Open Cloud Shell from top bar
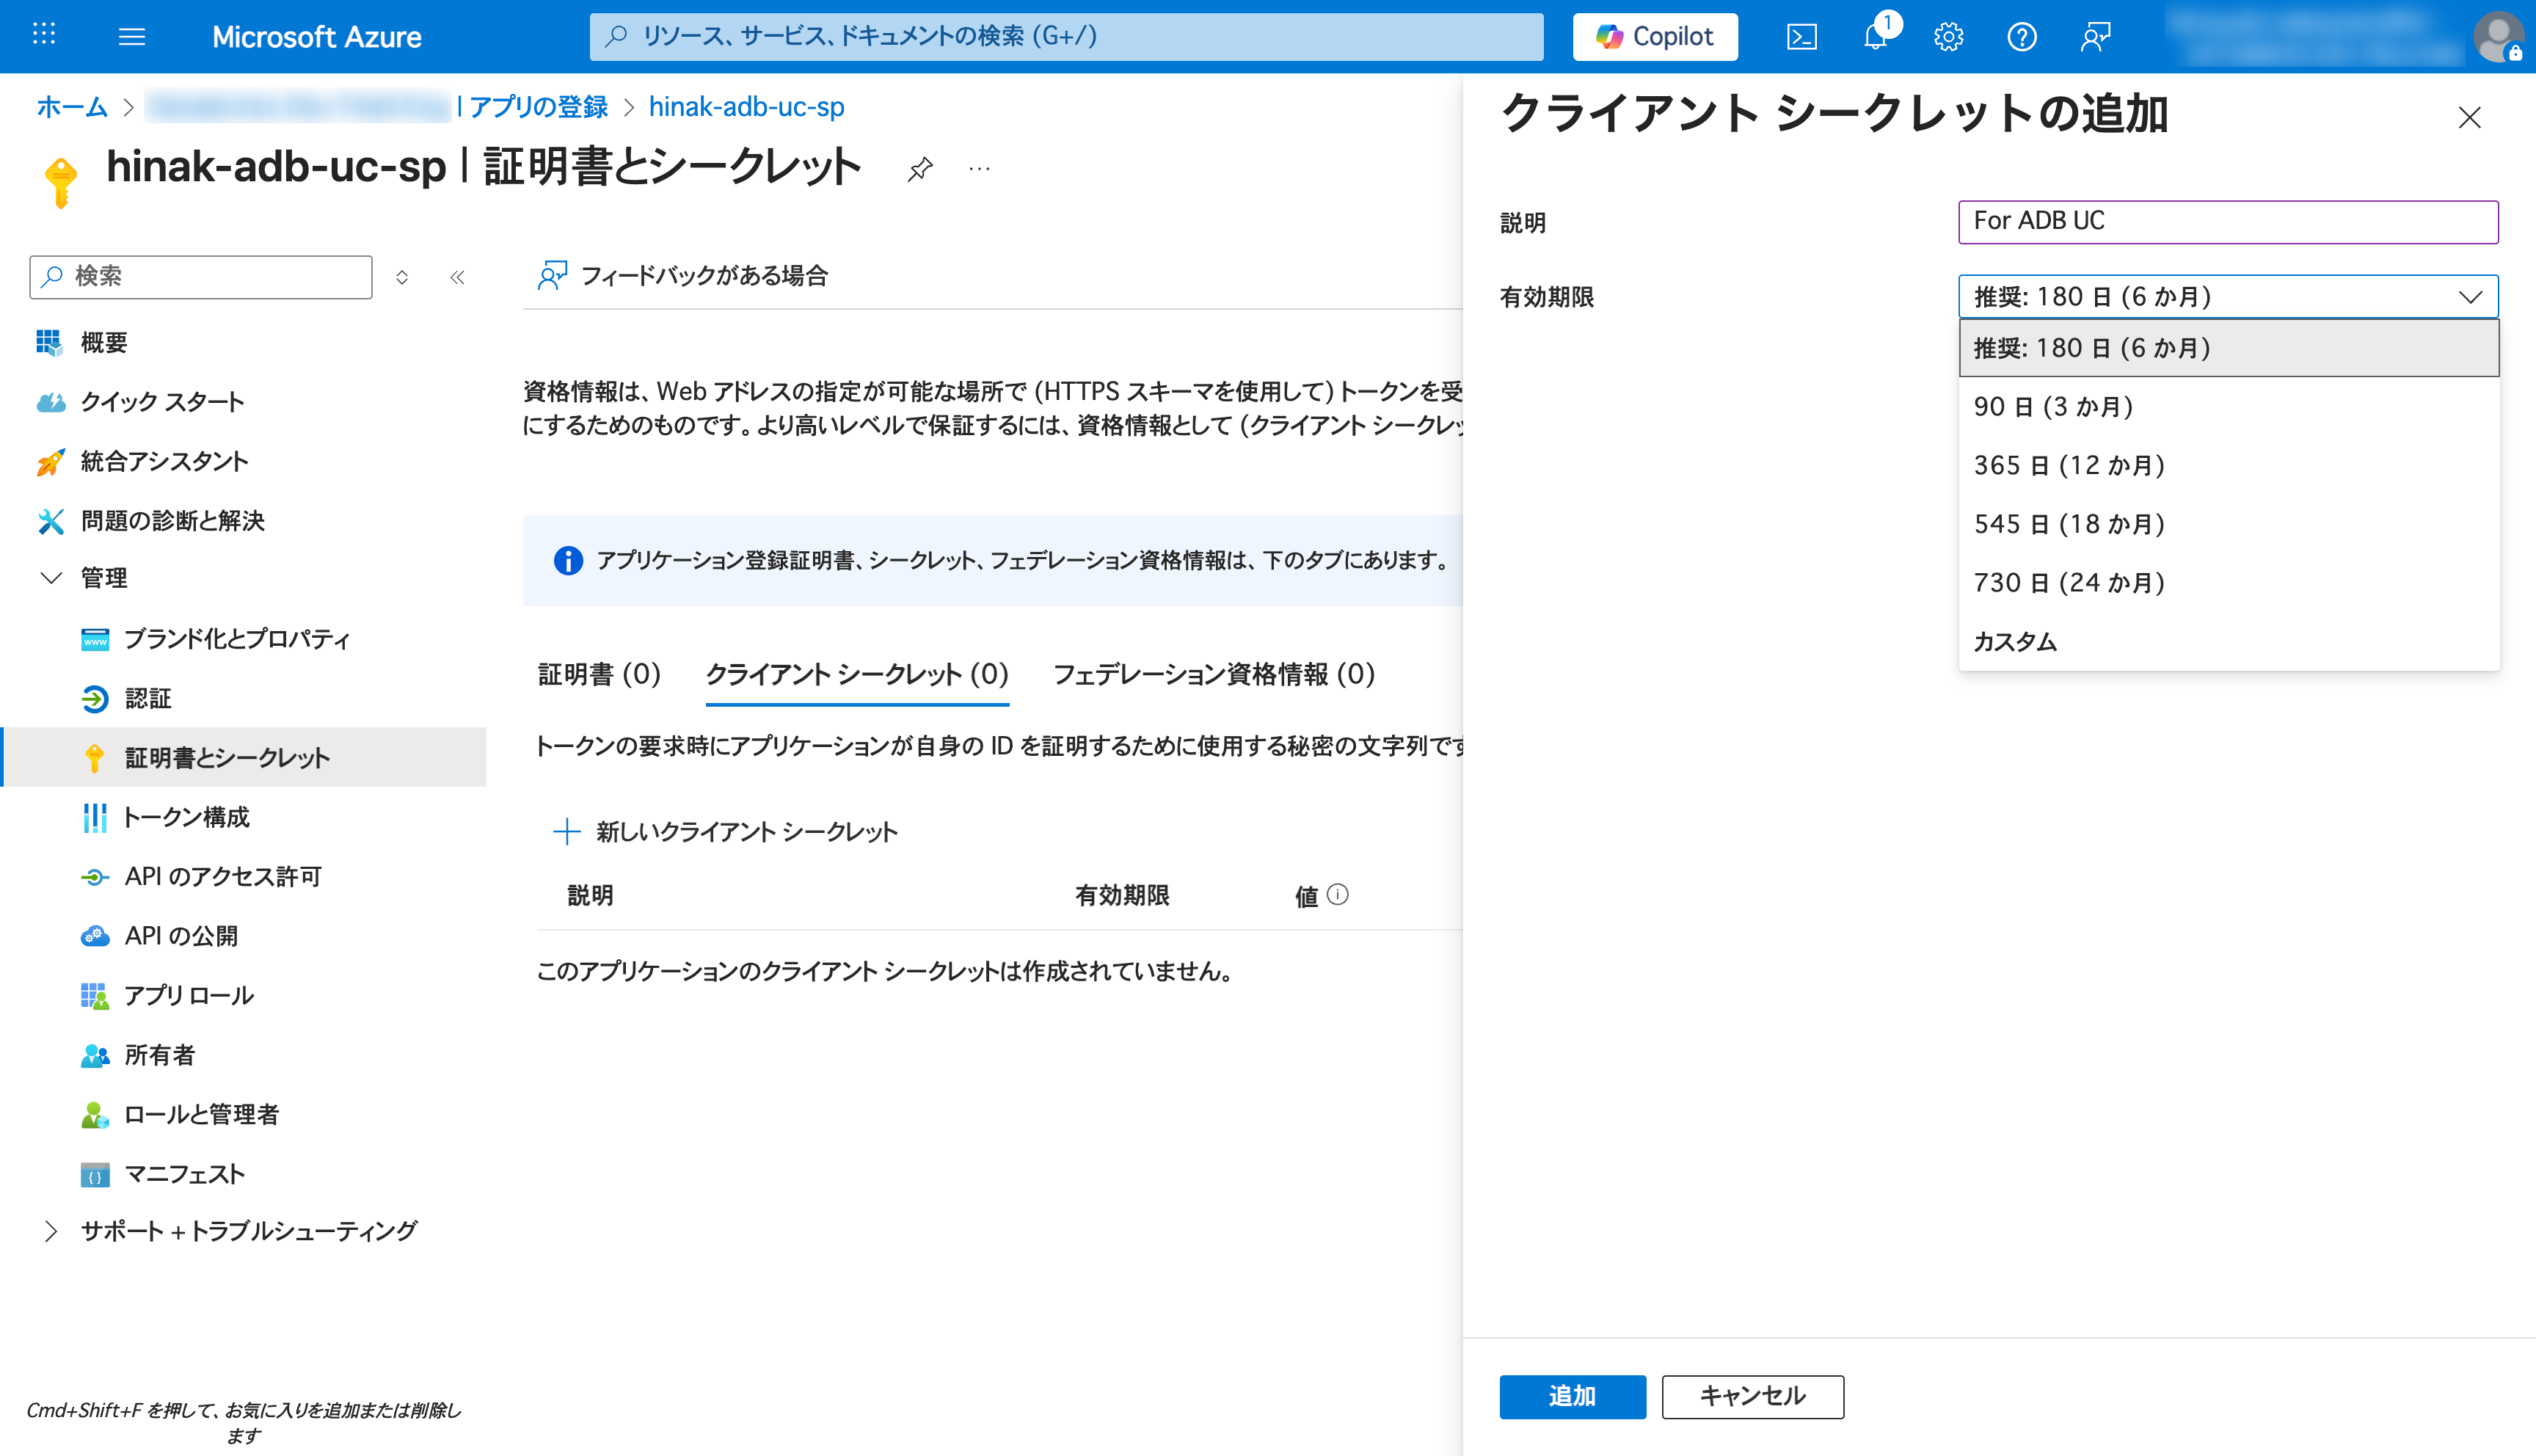The image size is (2536, 1456). (x=1801, y=37)
